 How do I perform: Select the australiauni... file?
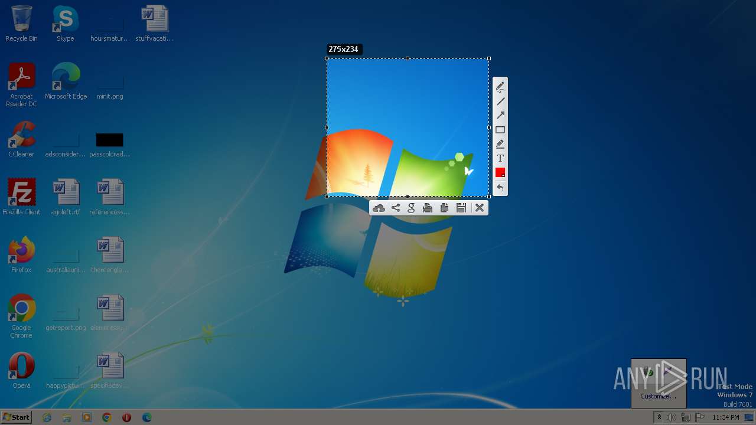coord(66,260)
